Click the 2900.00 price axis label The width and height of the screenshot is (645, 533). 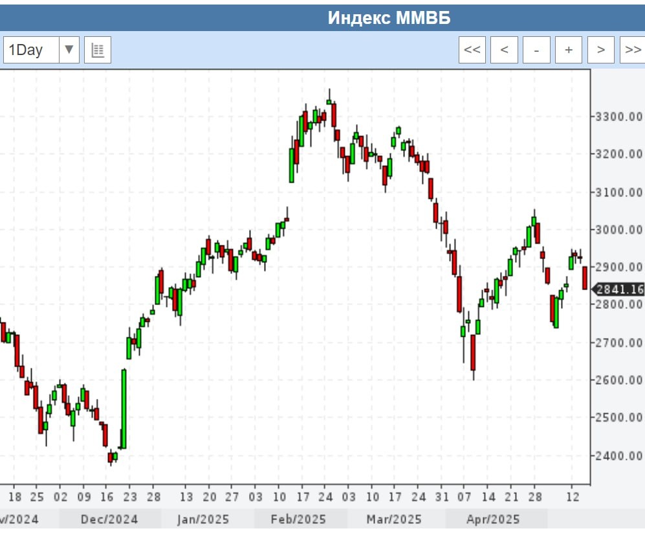point(619,267)
